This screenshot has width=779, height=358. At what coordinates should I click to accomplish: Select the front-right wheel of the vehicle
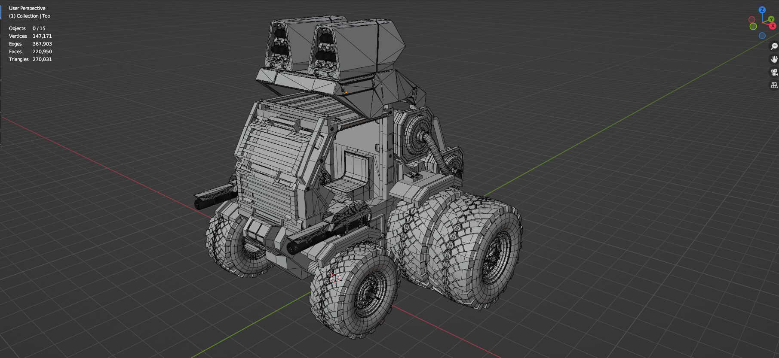point(355,292)
